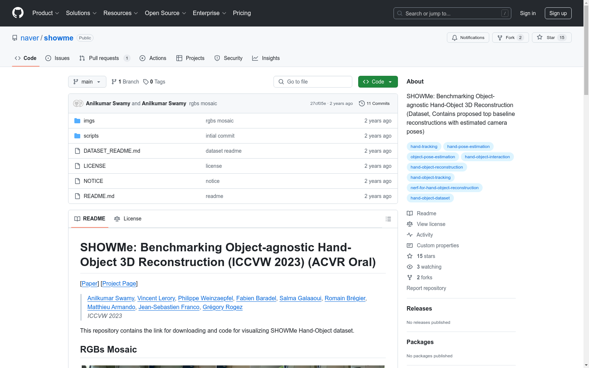
Task: Open the Projects tab
Action: coord(190,58)
